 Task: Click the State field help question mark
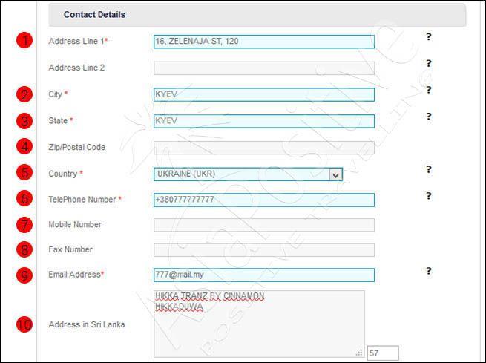click(x=428, y=117)
